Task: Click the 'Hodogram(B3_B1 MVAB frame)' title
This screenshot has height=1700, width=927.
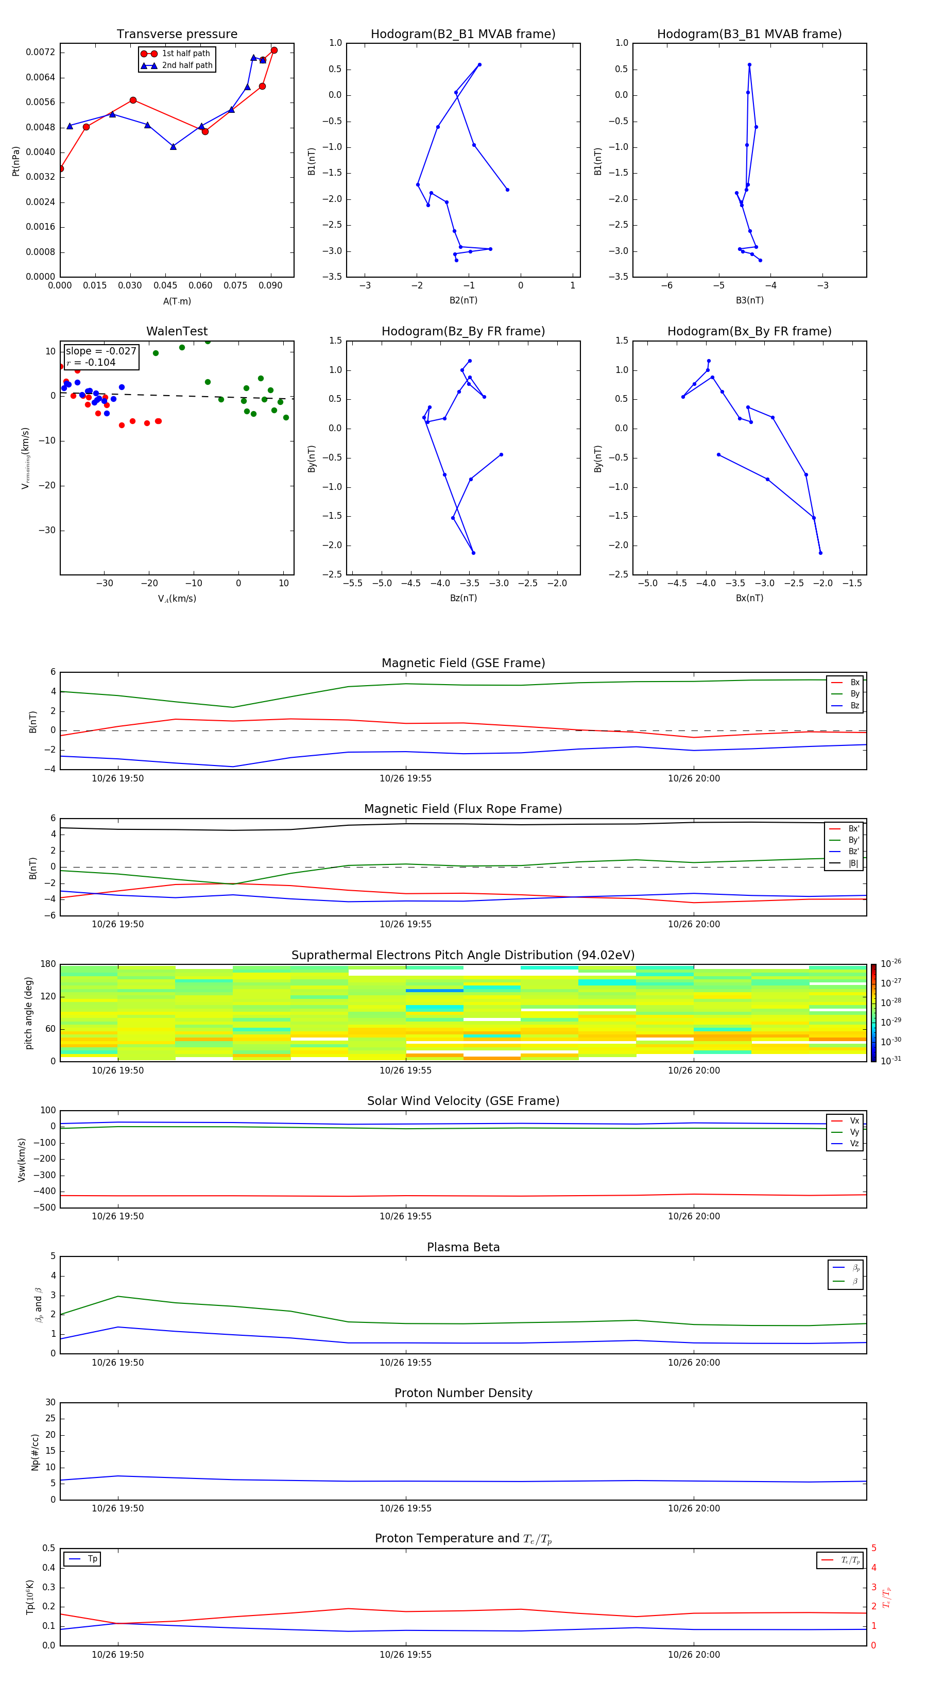Action: [749, 33]
